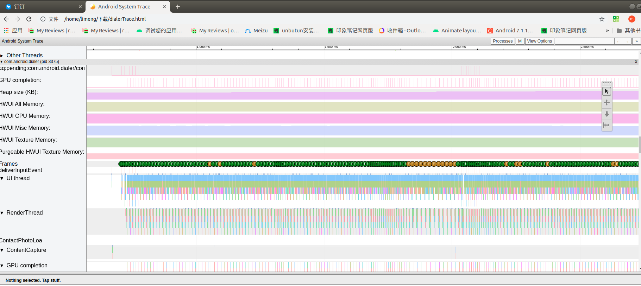Grab the mode selector drag handle
641x286 pixels.
click(607, 83)
